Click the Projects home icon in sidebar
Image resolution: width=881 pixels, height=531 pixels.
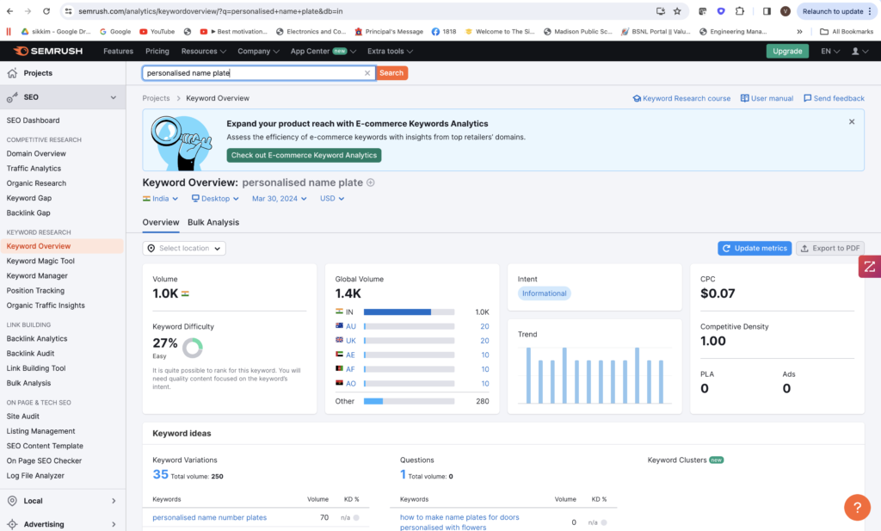click(12, 73)
